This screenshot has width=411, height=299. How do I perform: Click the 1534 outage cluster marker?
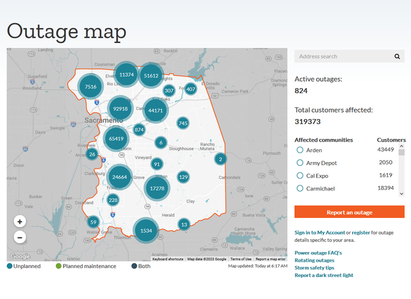(146, 231)
